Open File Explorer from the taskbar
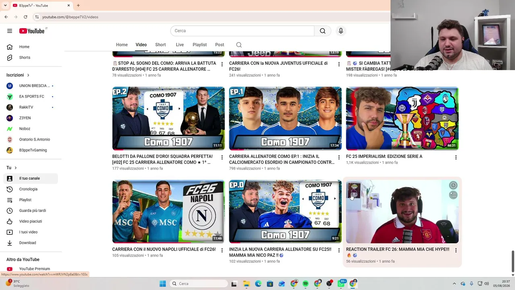 (246, 284)
